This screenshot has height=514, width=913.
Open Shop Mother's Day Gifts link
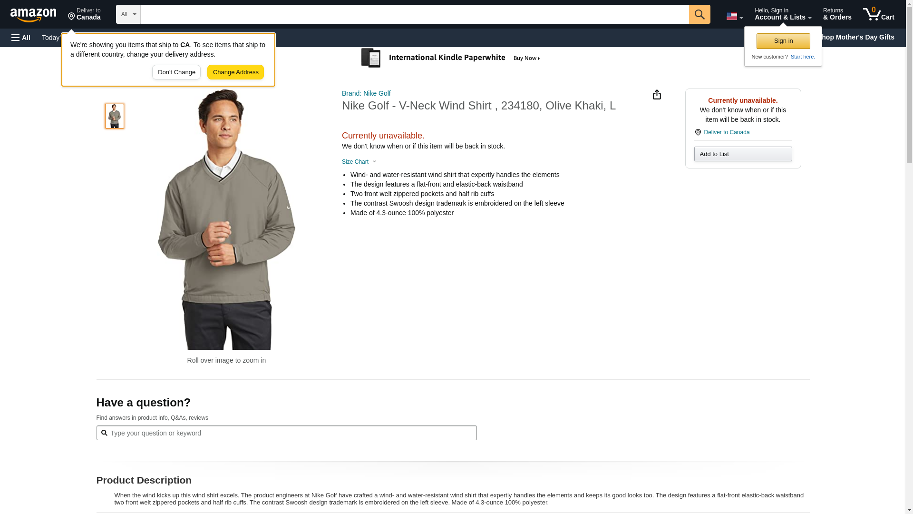pyautogui.click(x=861, y=37)
